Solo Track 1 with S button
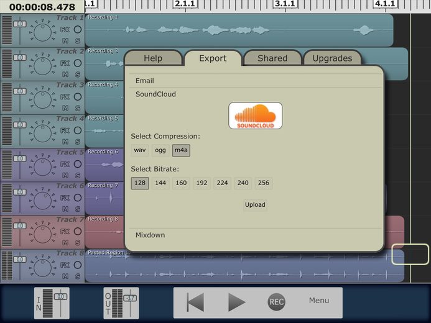This screenshot has height=323, width=431. click(78, 40)
